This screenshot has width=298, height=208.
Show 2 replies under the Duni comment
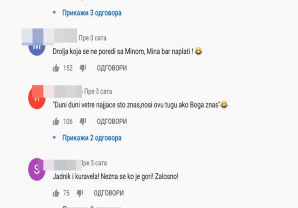(92, 138)
